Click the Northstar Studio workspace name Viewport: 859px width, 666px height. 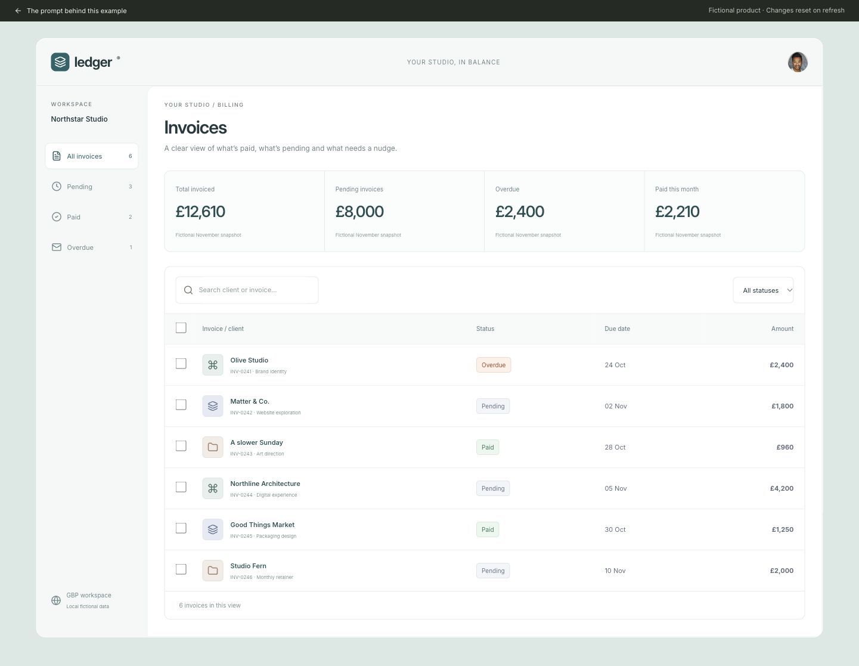(x=79, y=119)
